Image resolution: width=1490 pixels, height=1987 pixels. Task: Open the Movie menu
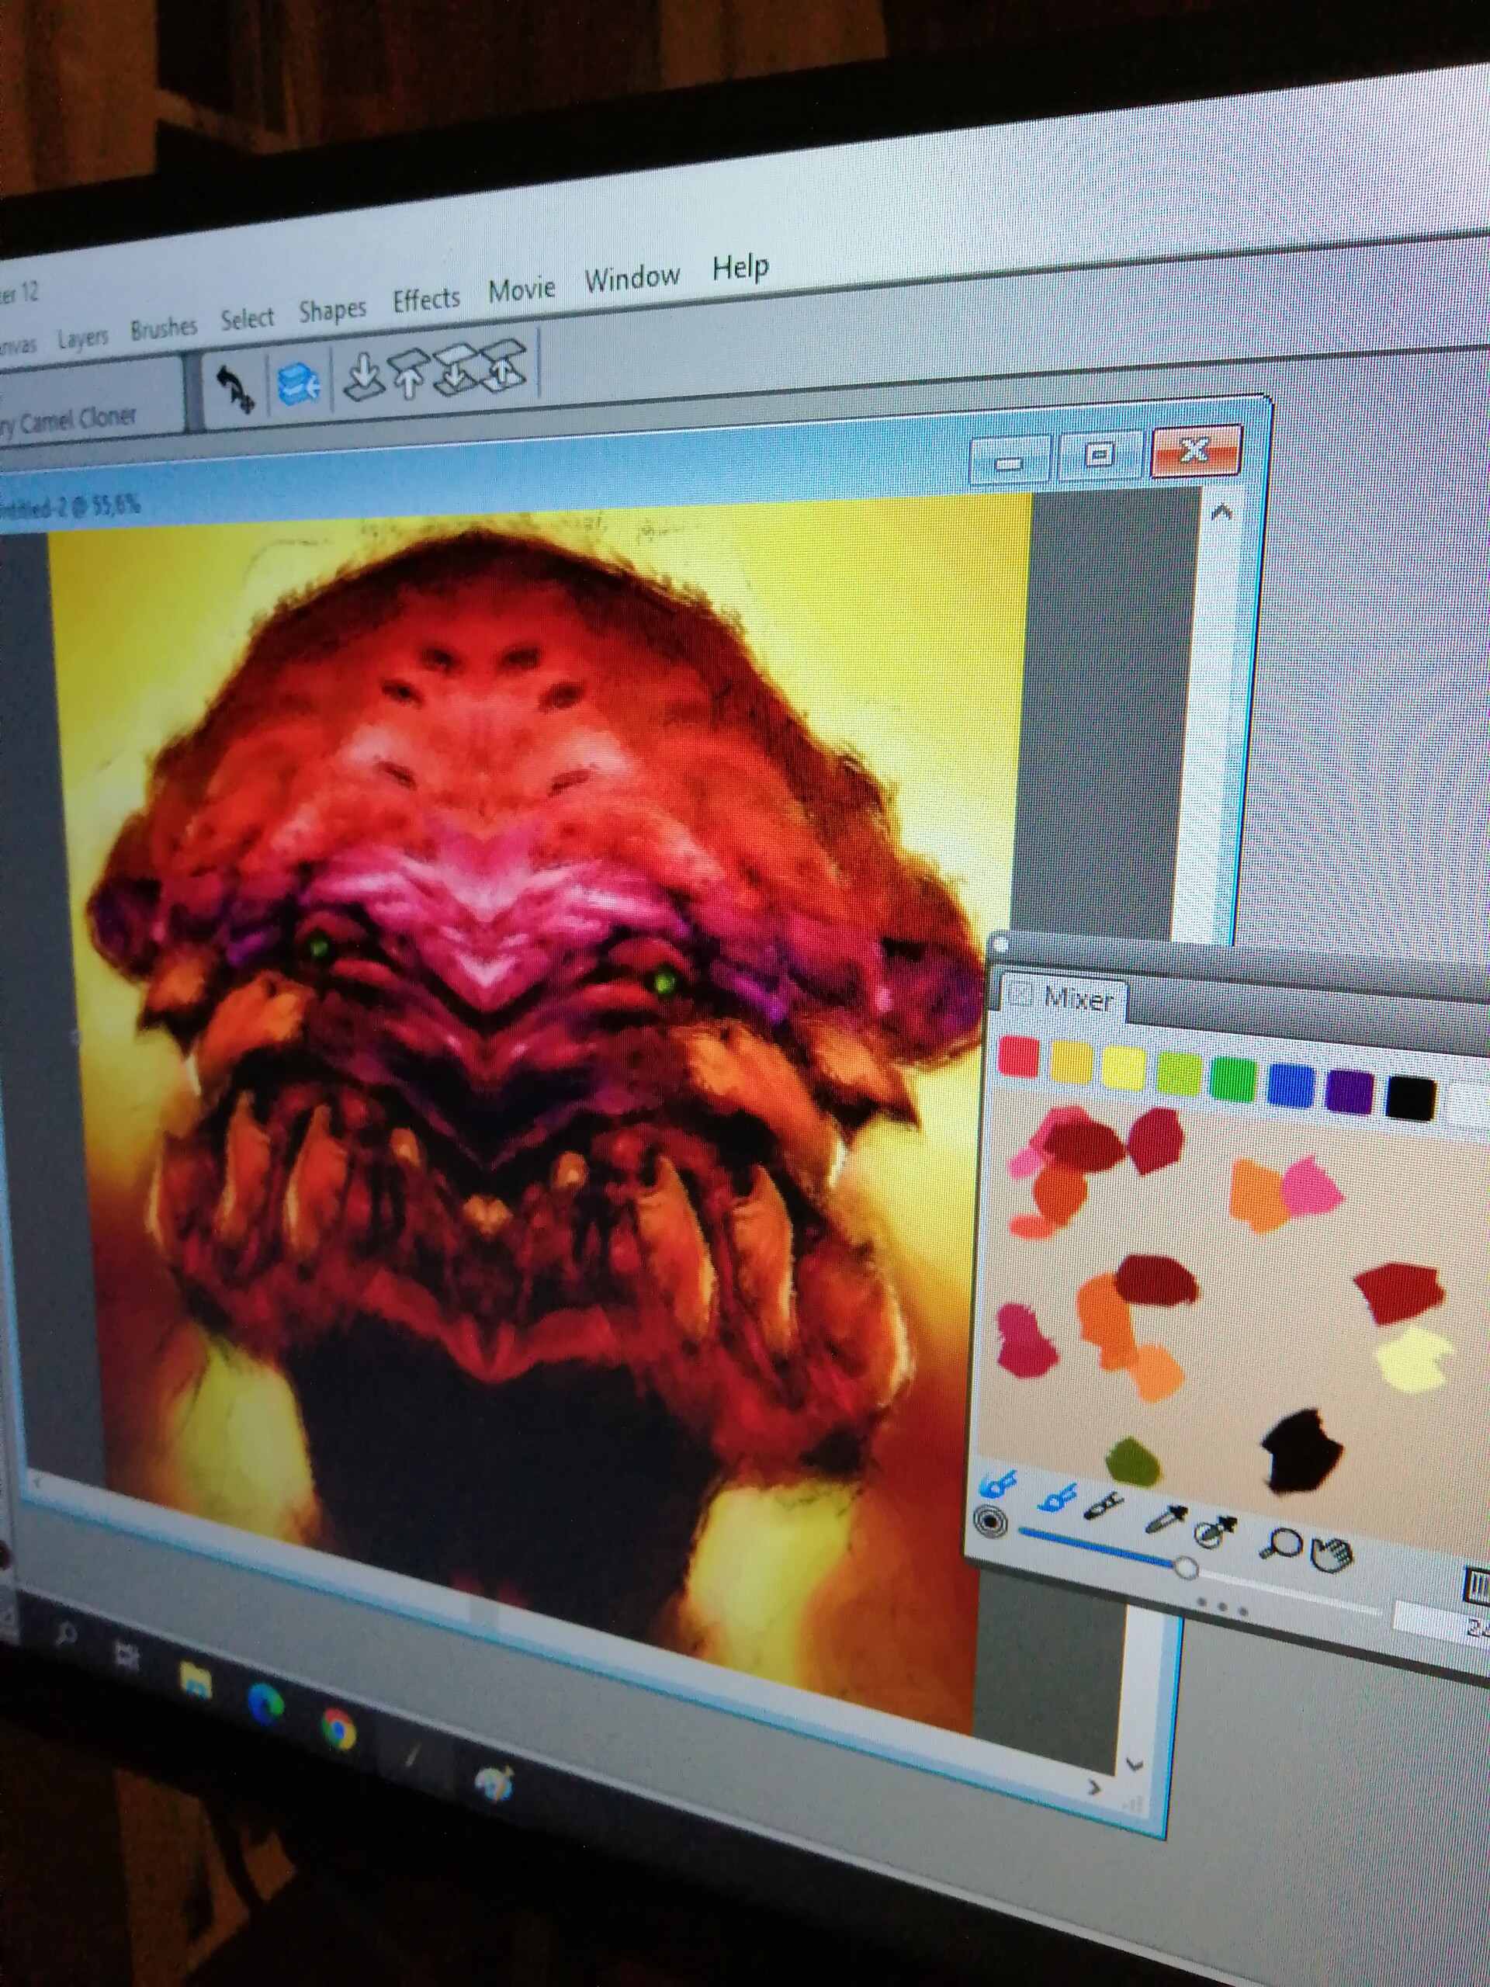point(521,290)
